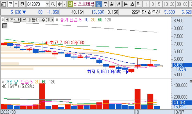The width and height of the screenshot is (192, 114).
Task: Click the green 60 moving average legend in the price chart
Action: 100,20
